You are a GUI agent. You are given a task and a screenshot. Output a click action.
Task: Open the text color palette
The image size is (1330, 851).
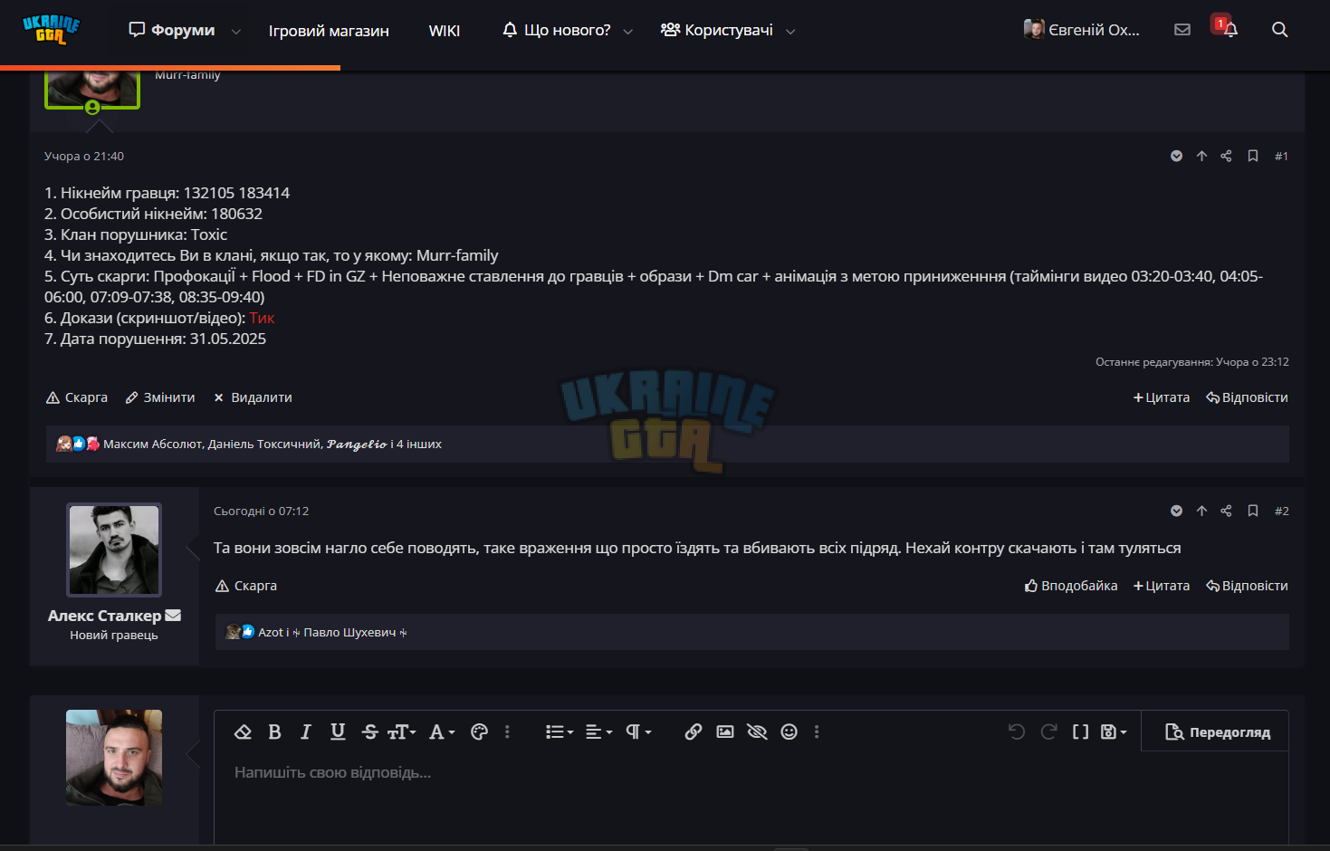(480, 731)
